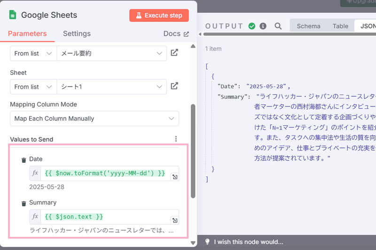Image resolution: width=376 pixels, height=250 pixels.
Task: Open sheet mode From list dropdown
Action: (33, 87)
